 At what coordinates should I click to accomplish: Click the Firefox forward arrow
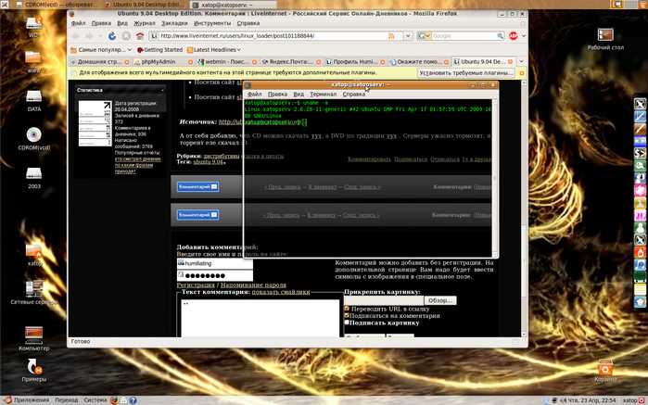pos(89,36)
